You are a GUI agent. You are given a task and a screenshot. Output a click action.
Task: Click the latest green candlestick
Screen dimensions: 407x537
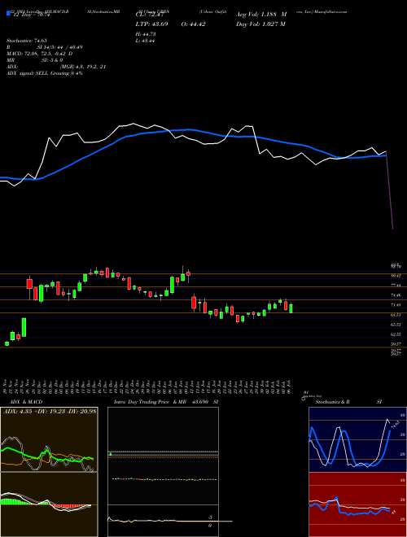pyautogui.click(x=291, y=308)
